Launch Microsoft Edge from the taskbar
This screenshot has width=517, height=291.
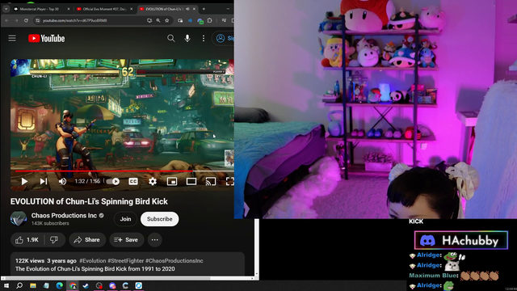(59, 285)
